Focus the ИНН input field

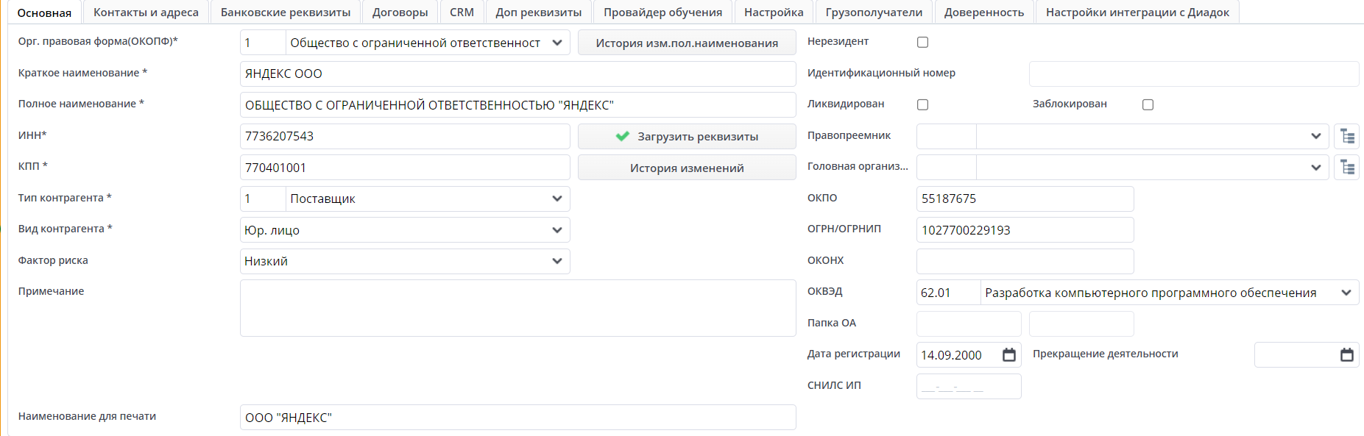(x=405, y=136)
